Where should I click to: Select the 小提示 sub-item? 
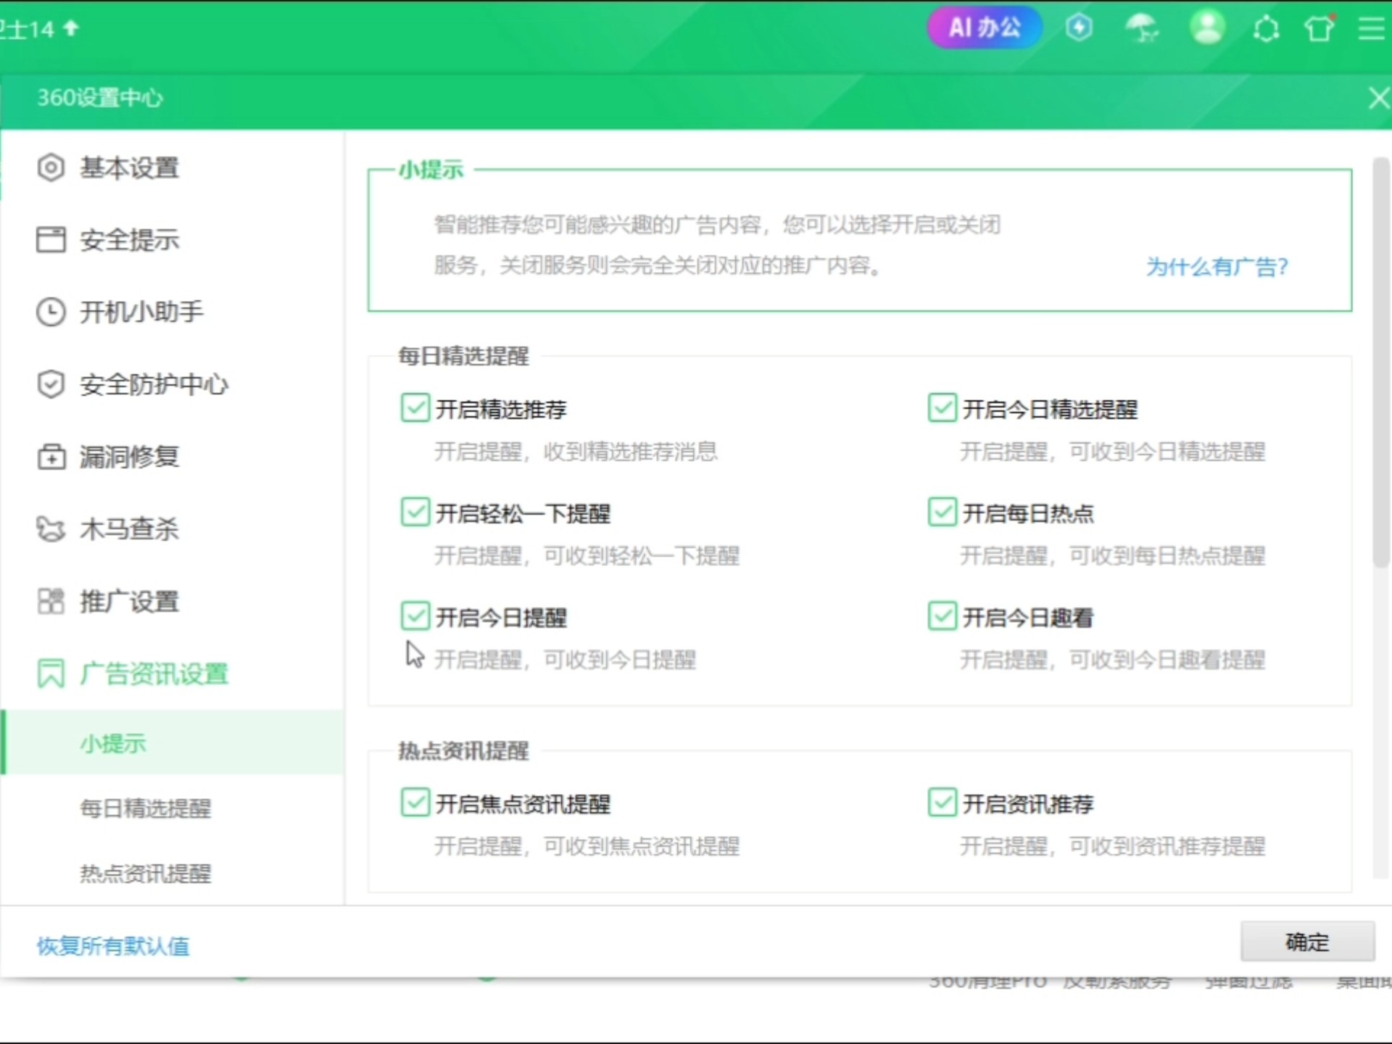click(x=172, y=742)
